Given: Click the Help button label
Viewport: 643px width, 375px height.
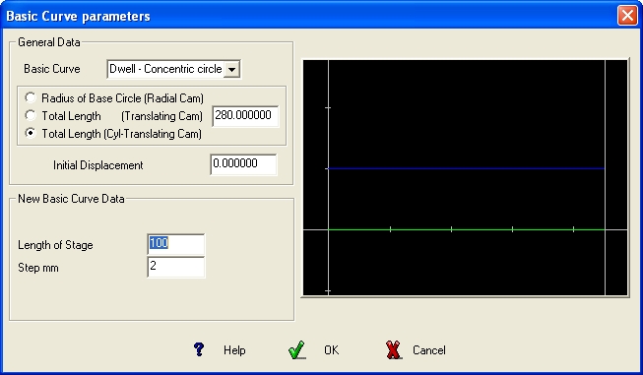Looking at the screenshot, I should click(x=234, y=350).
